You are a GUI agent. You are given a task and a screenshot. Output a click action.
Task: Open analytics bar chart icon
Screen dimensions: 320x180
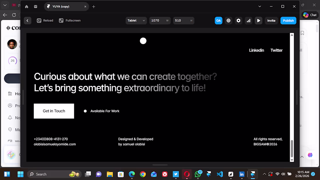pos(248,21)
